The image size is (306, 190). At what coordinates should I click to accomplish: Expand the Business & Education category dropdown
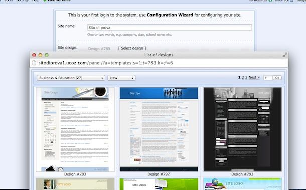pyautogui.click(x=71, y=78)
